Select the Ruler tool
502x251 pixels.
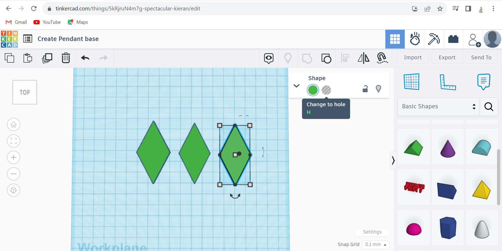pos(448,82)
